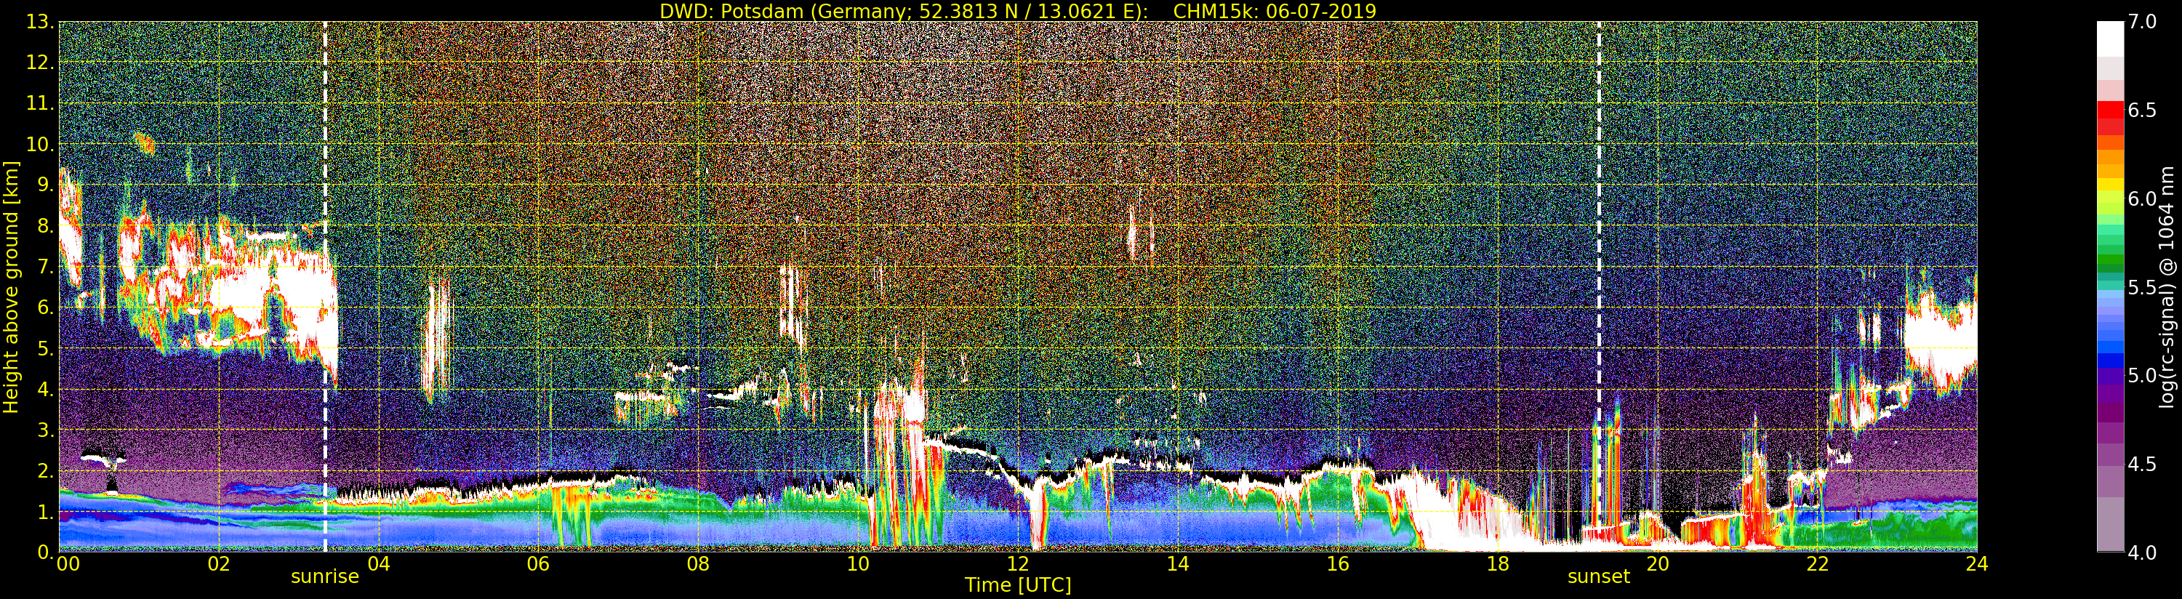
Task: Click the height axis tick "1."
Action: pos(46,511)
